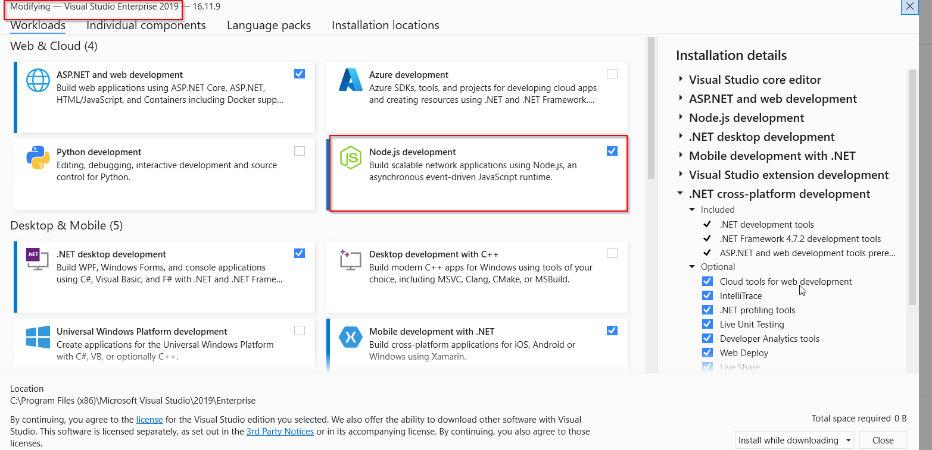The height and width of the screenshot is (450, 932).
Task: Uncheck .NET profiling tools option
Action: (x=707, y=310)
